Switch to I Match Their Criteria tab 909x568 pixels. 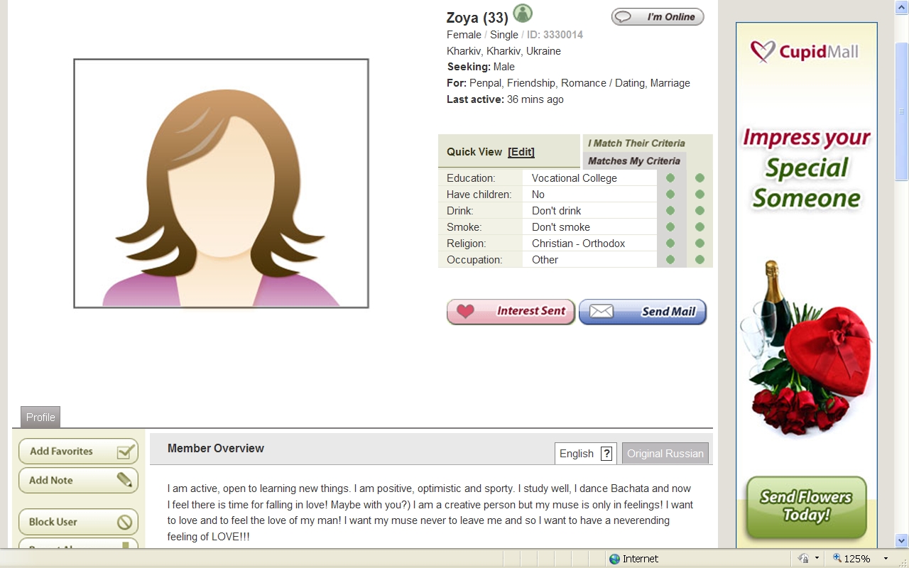coord(636,143)
